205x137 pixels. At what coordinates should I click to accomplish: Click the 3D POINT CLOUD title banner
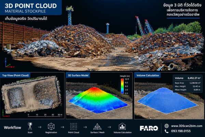pos(31,8)
